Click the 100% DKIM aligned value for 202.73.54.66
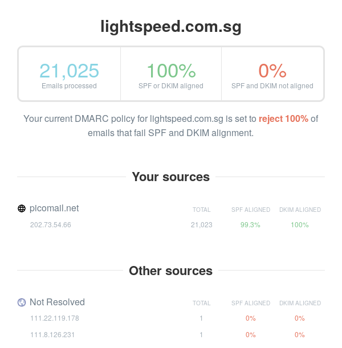The height and width of the screenshot is (348, 342). [300, 225]
